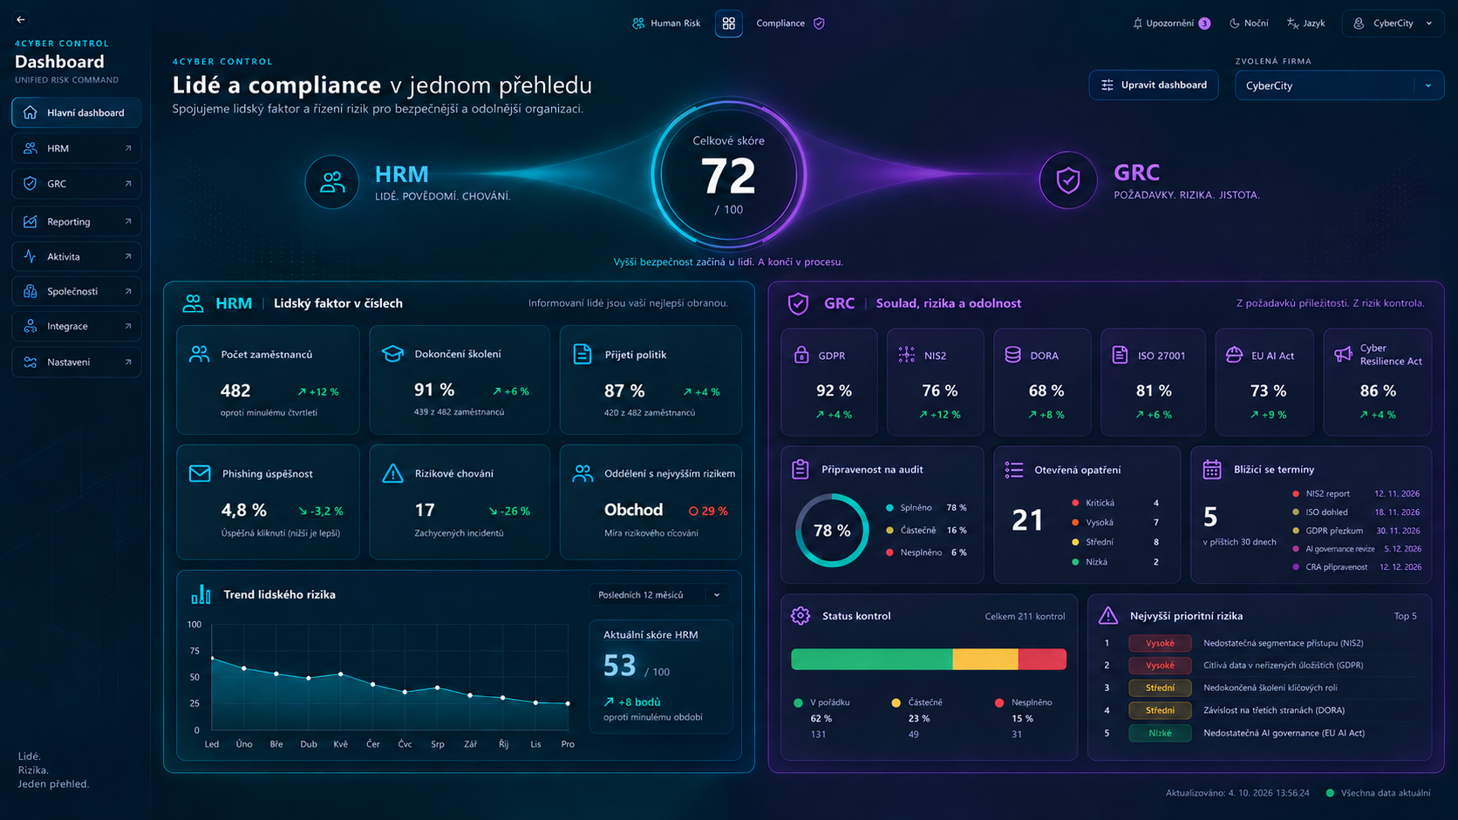Click the back arrow above the sidebar
1458x820 pixels.
tap(20, 19)
